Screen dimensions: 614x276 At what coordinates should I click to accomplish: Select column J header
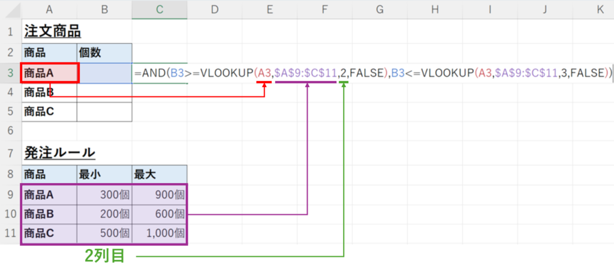[x=544, y=10]
